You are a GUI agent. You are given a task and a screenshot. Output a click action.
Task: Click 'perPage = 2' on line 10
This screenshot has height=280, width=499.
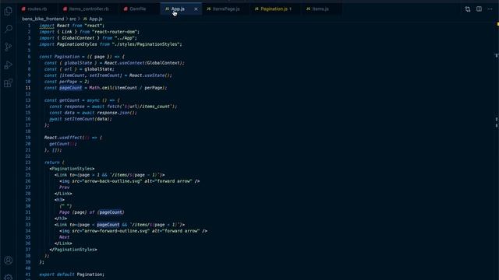74,81
